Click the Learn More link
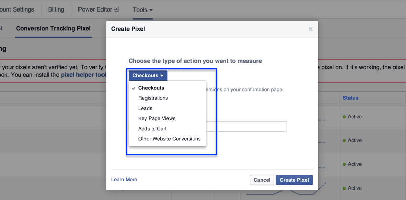Screen dimensions: 406x200 124,179
